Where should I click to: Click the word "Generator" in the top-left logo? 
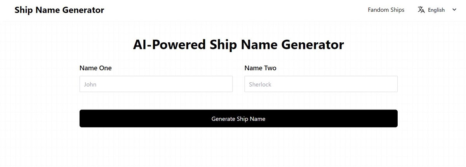tap(85, 10)
